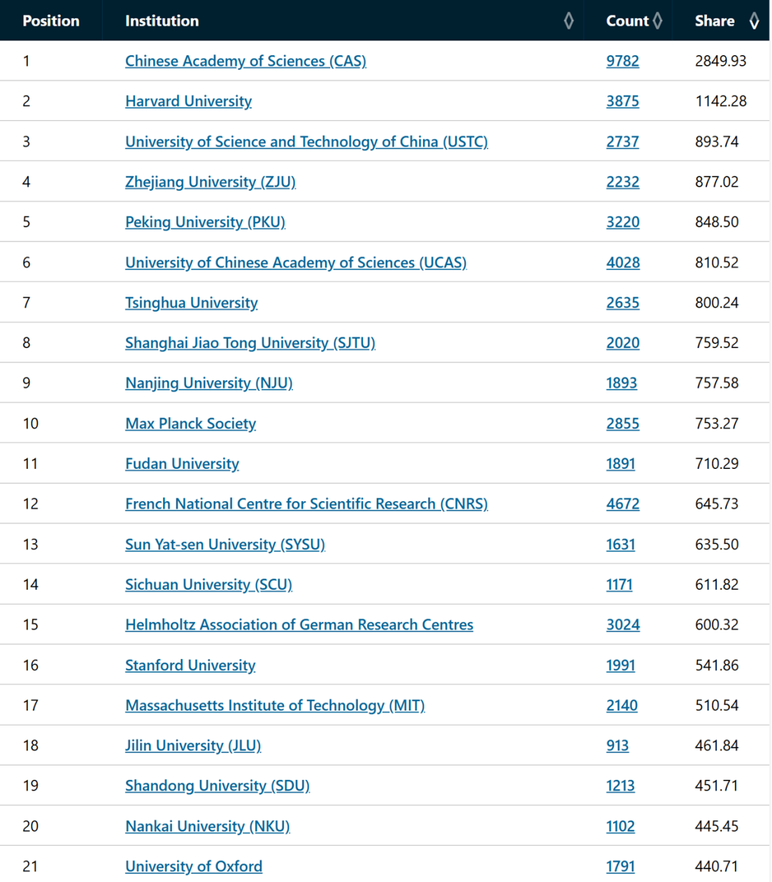Open Peking University (PKU) link

(x=205, y=222)
